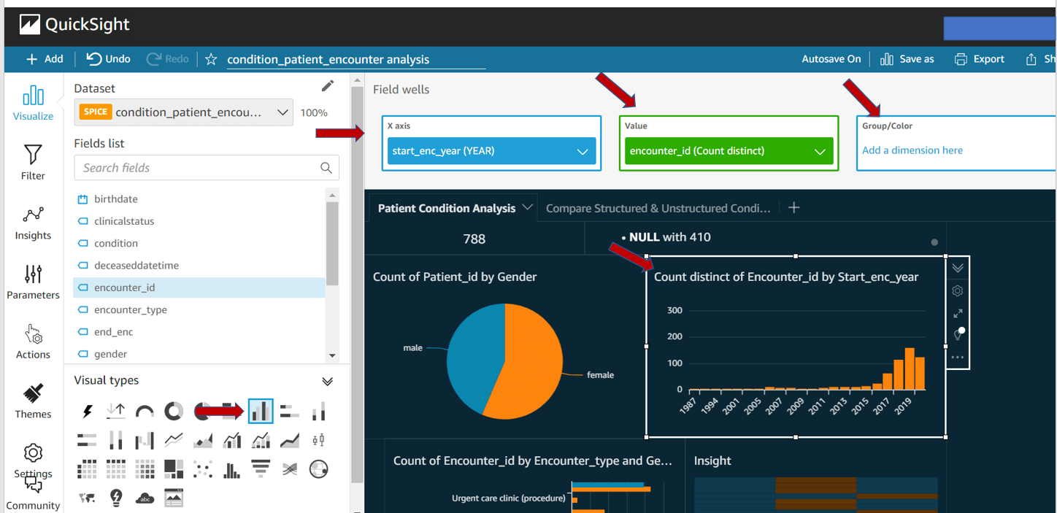Maximize the selected visual using expand arrows
The image size is (1057, 513).
[x=957, y=313]
